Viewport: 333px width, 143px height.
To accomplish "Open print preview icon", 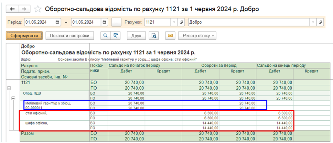I will tap(155, 35).
